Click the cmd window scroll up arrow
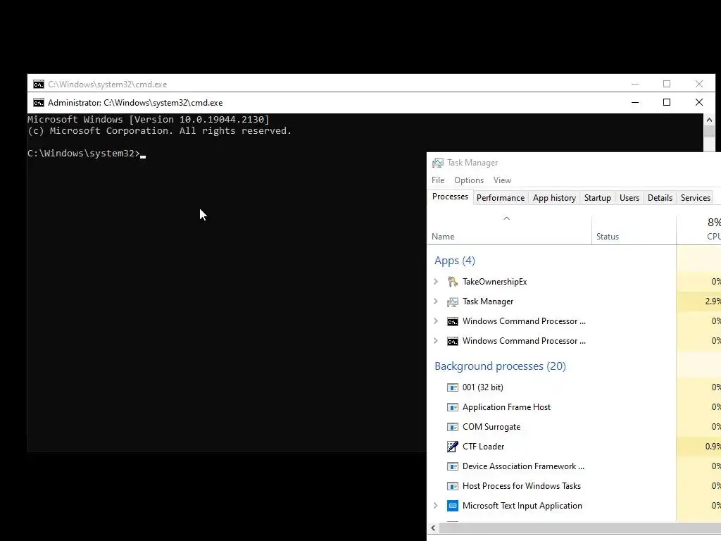This screenshot has width=721, height=541. pyautogui.click(x=709, y=120)
